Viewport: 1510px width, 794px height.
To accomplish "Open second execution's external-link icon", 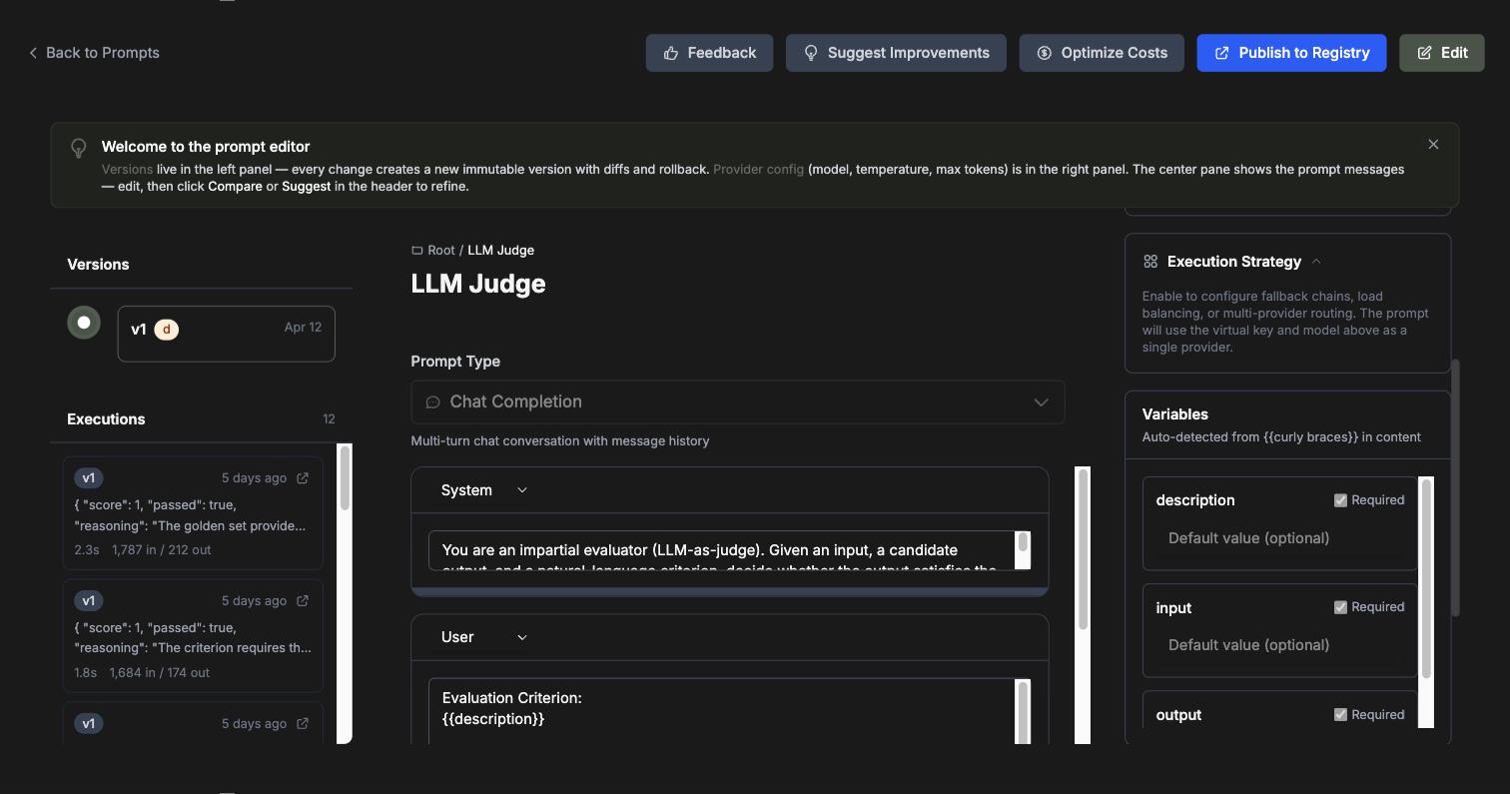I will point(303,601).
